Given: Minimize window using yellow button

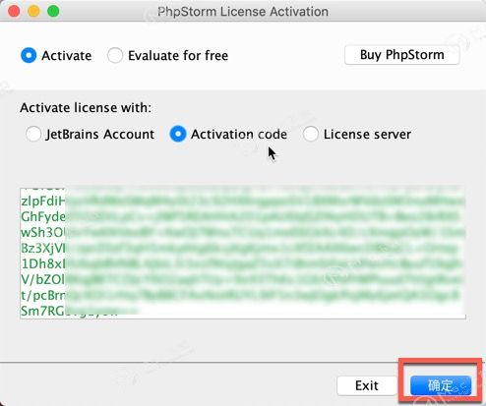Looking at the screenshot, I should tap(33, 12).
